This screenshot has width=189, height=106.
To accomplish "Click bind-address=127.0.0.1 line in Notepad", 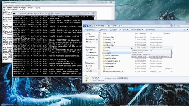I will (x=14, y=9).
